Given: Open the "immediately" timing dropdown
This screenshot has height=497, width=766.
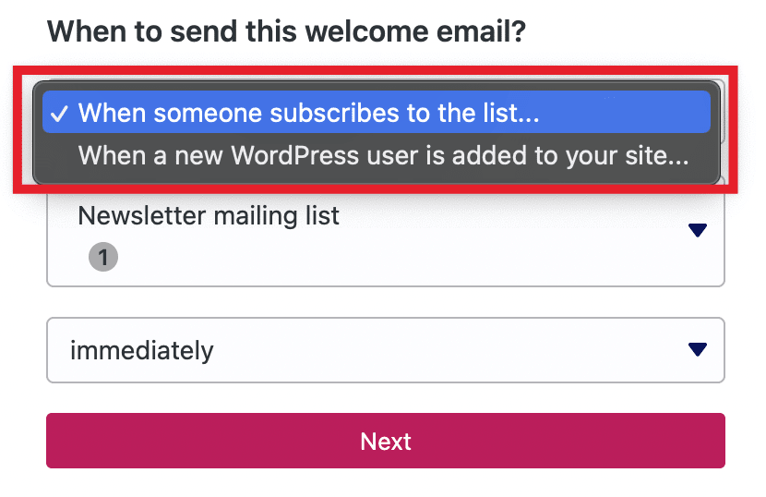Looking at the screenshot, I should pos(385,350).
